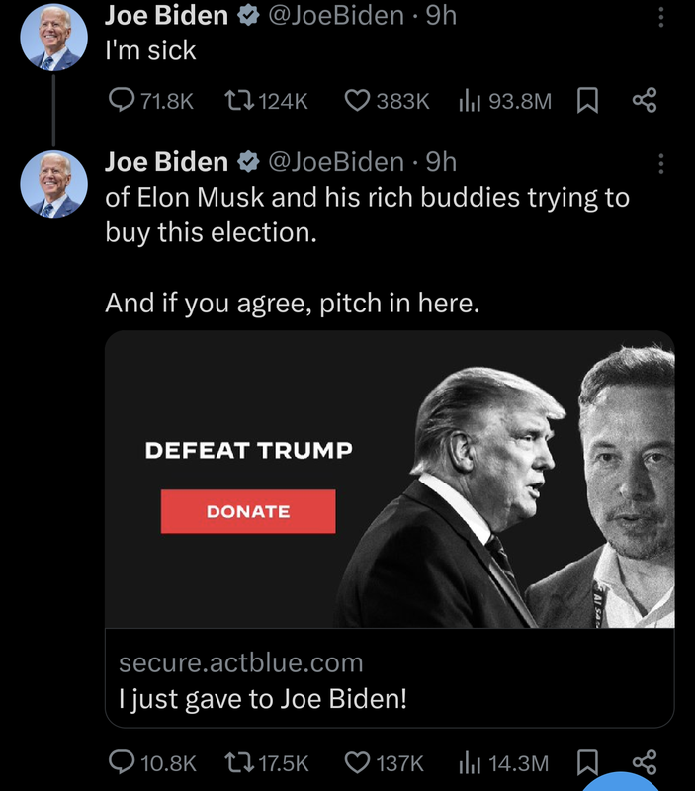Reply to the "I'm sick" tweet
The width and height of the screenshot is (695, 791).
tap(121, 100)
